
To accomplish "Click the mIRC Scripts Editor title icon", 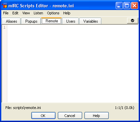I will [5, 6].
